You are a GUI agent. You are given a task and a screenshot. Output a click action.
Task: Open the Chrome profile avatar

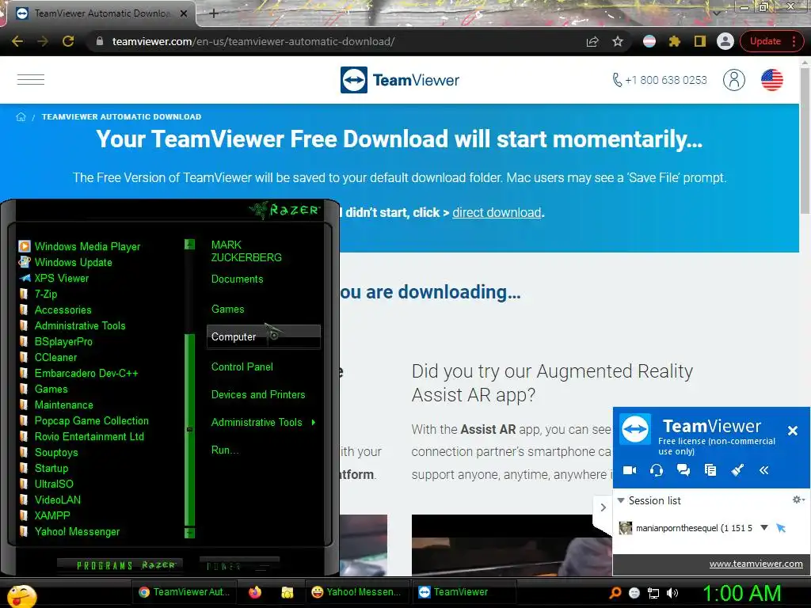tap(725, 41)
